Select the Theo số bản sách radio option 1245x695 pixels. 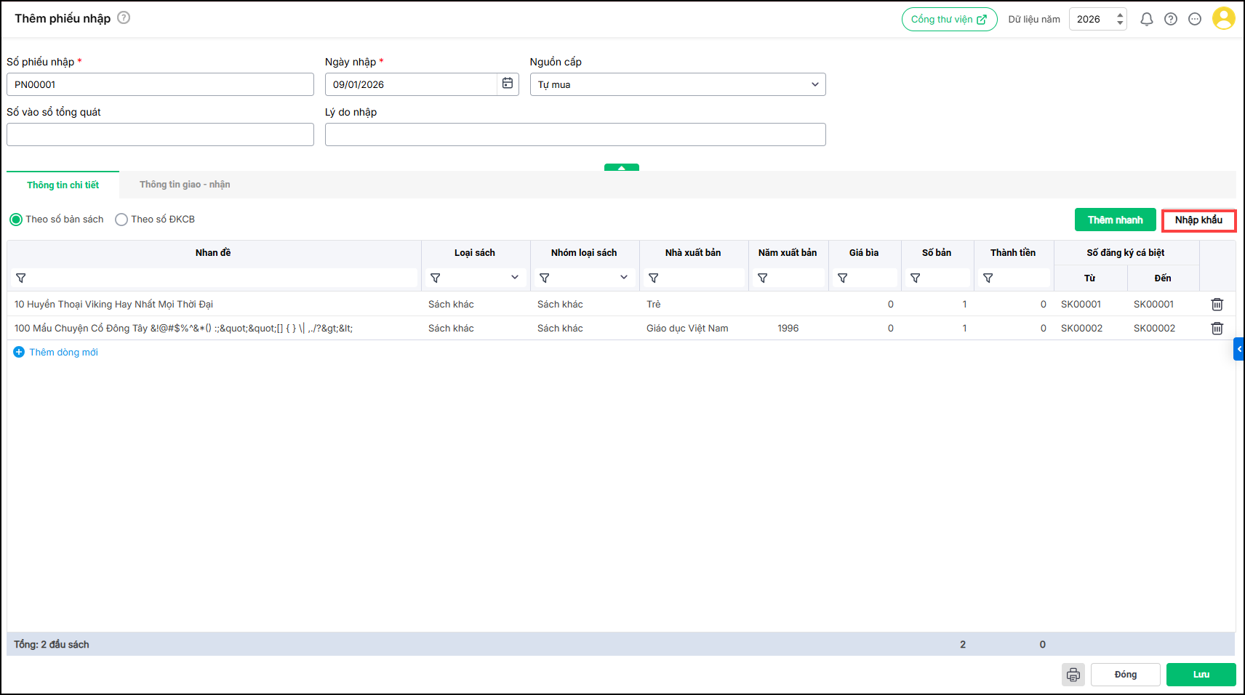pyautogui.click(x=16, y=220)
